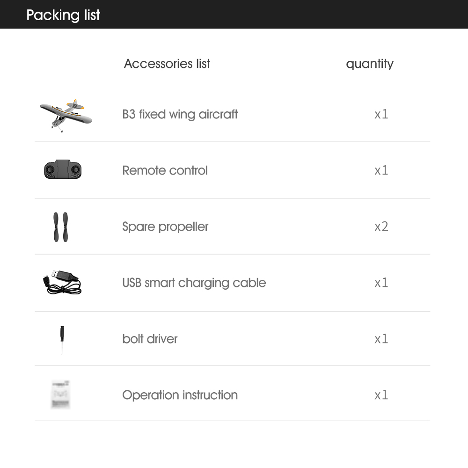Viewport: 468px width, 468px height.
Task: Select the "bolt driver" label text
Action: tap(150, 339)
